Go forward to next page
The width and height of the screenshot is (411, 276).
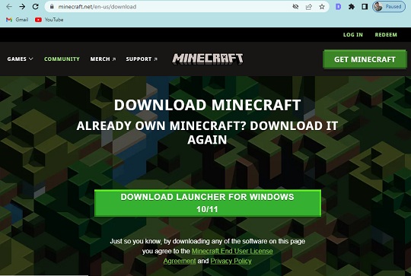[x=22, y=7]
